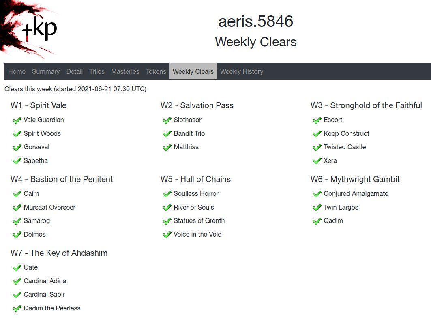Click the green check beside Keep Construct
The height and width of the screenshot is (321, 431).
tap(317, 134)
